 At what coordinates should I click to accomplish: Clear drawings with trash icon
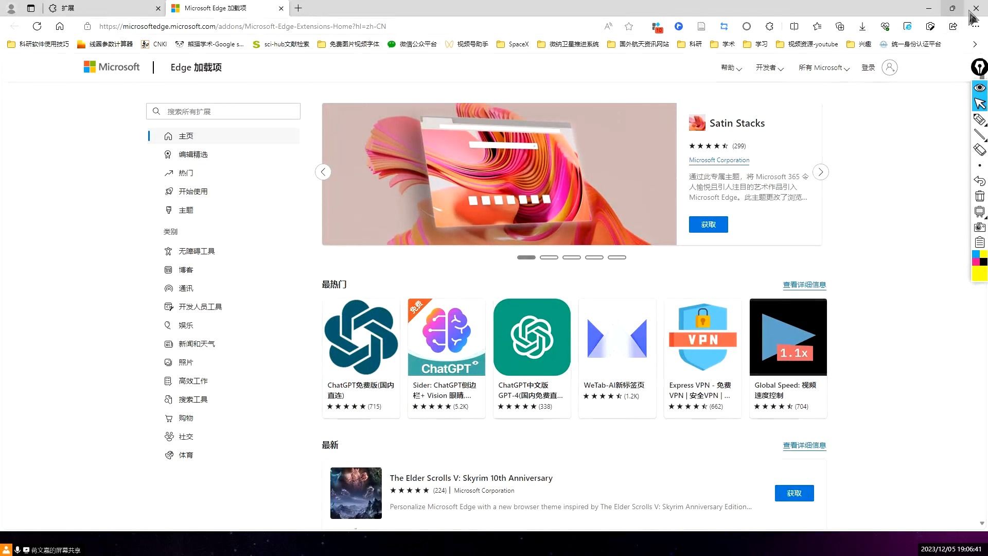click(980, 196)
